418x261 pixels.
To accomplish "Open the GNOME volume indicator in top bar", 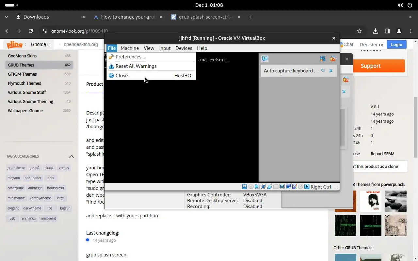I will tap(401, 5).
